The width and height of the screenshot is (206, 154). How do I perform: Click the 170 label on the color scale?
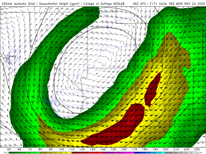[x=134, y=149]
